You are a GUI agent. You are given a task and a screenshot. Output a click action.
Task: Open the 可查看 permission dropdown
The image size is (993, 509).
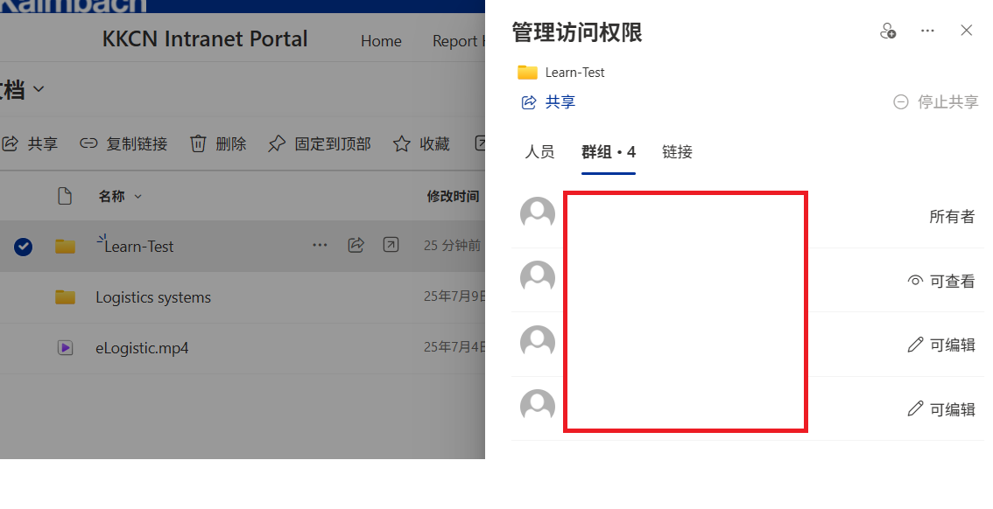(941, 281)
